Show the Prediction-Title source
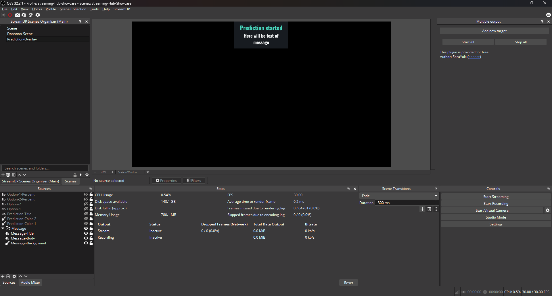This screenshot has width=552, height=296. tap(86, 214)
